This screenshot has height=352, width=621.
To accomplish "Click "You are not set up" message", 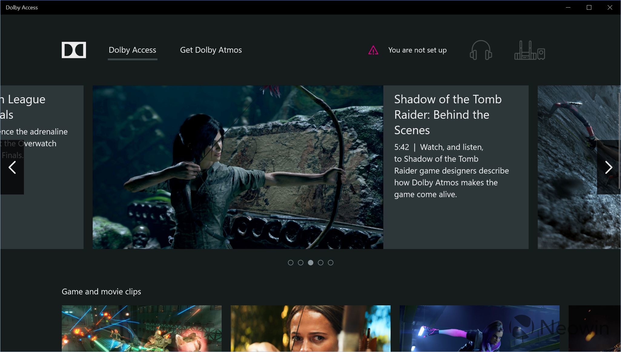I will [417, 50].
